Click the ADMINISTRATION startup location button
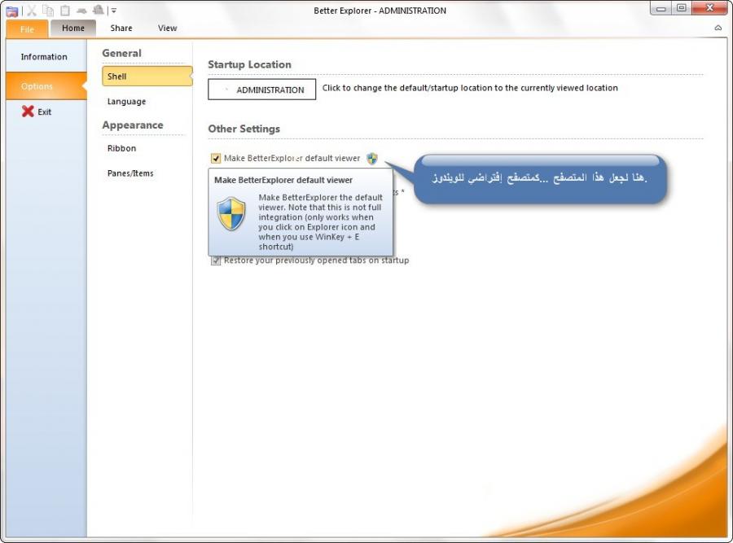This screenshot has height=543, width=733. [x=261, y=90]
